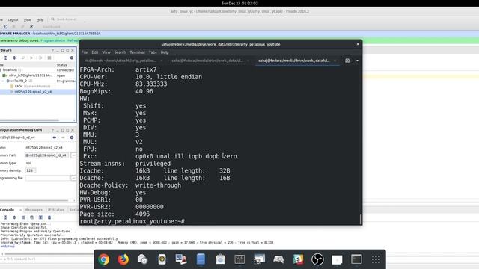Open Google Chrome from the dock
This screenshot has width=479, height=269.
tap(104, 259)
